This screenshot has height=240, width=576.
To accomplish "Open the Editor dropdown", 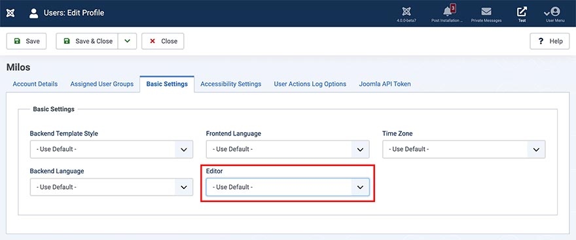I will pyautogui.click(x=287, y=187).
